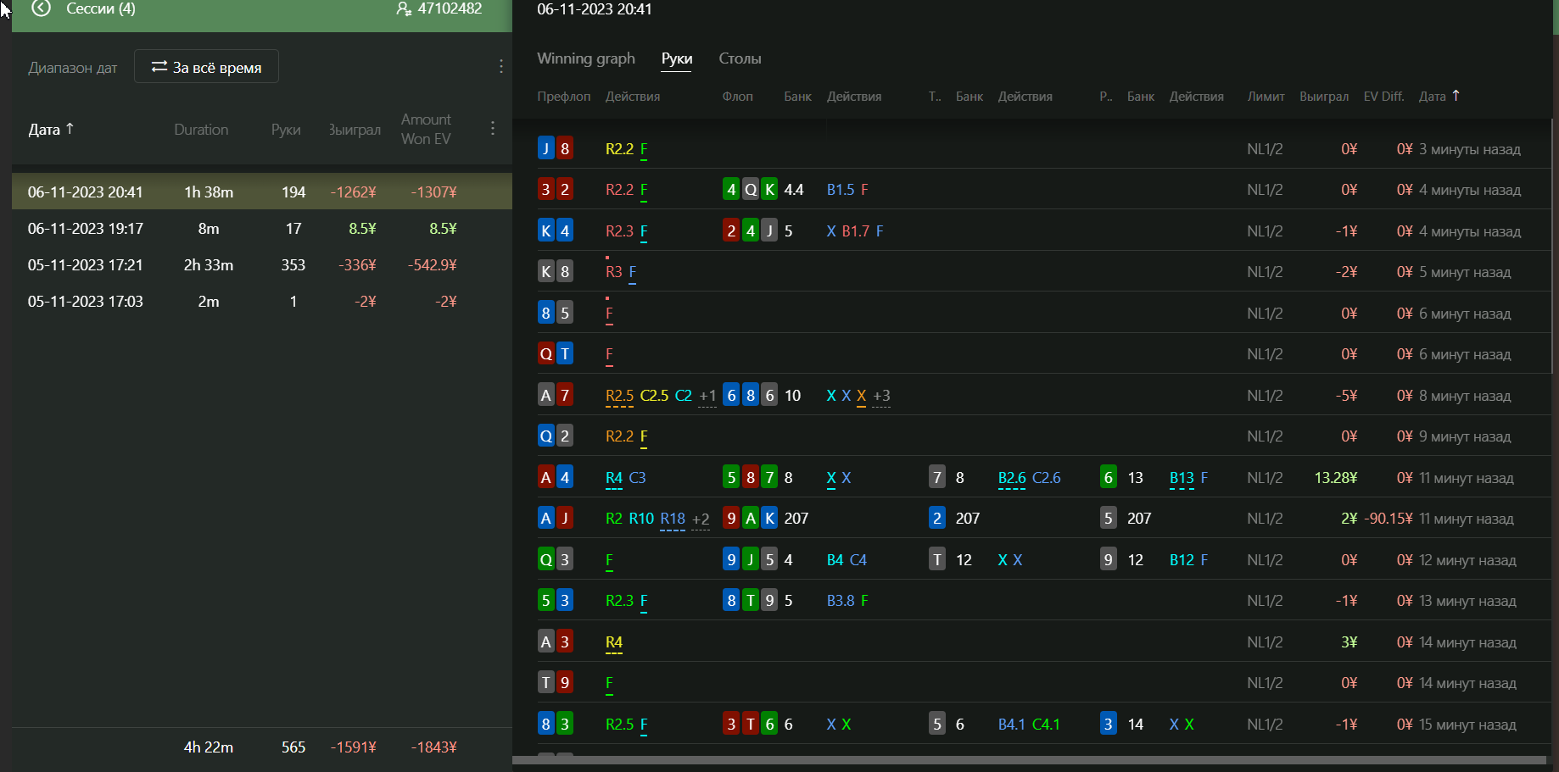The height and width of the screenshot is (772, 1559).
Task: Click the R18 preflop raise action
Action: 673,519
